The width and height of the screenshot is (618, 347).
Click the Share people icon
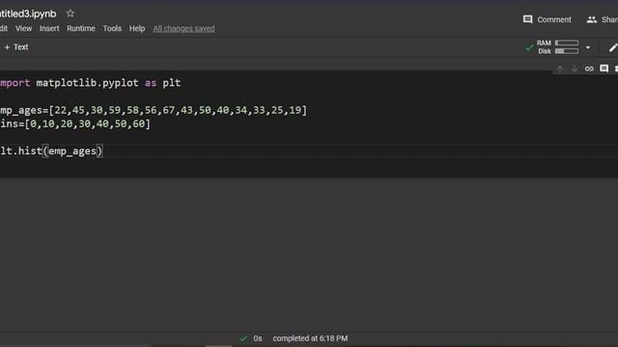click(x=592, y=19)
